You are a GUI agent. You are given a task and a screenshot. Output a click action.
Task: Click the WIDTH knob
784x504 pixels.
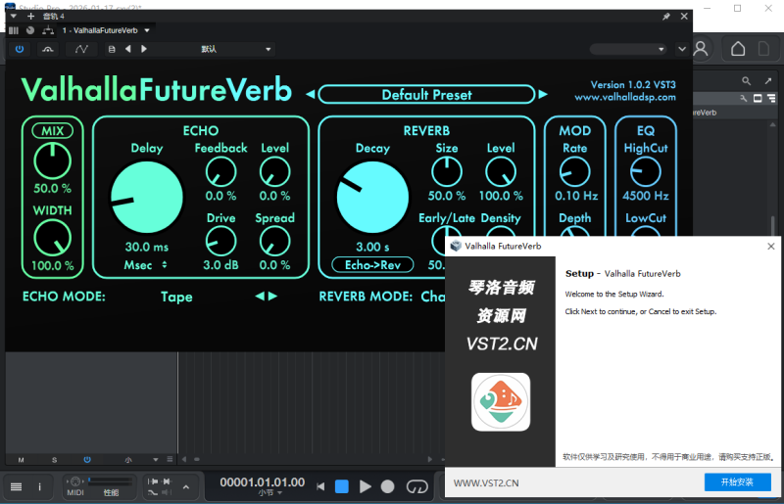tap(53, 238)
